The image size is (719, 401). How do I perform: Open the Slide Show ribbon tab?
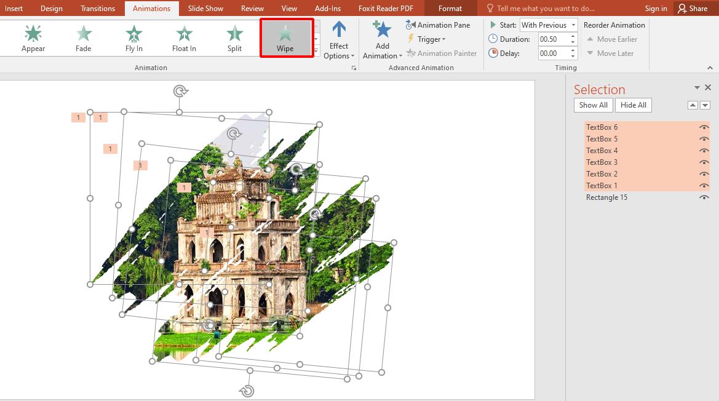(x=206, y=8)
